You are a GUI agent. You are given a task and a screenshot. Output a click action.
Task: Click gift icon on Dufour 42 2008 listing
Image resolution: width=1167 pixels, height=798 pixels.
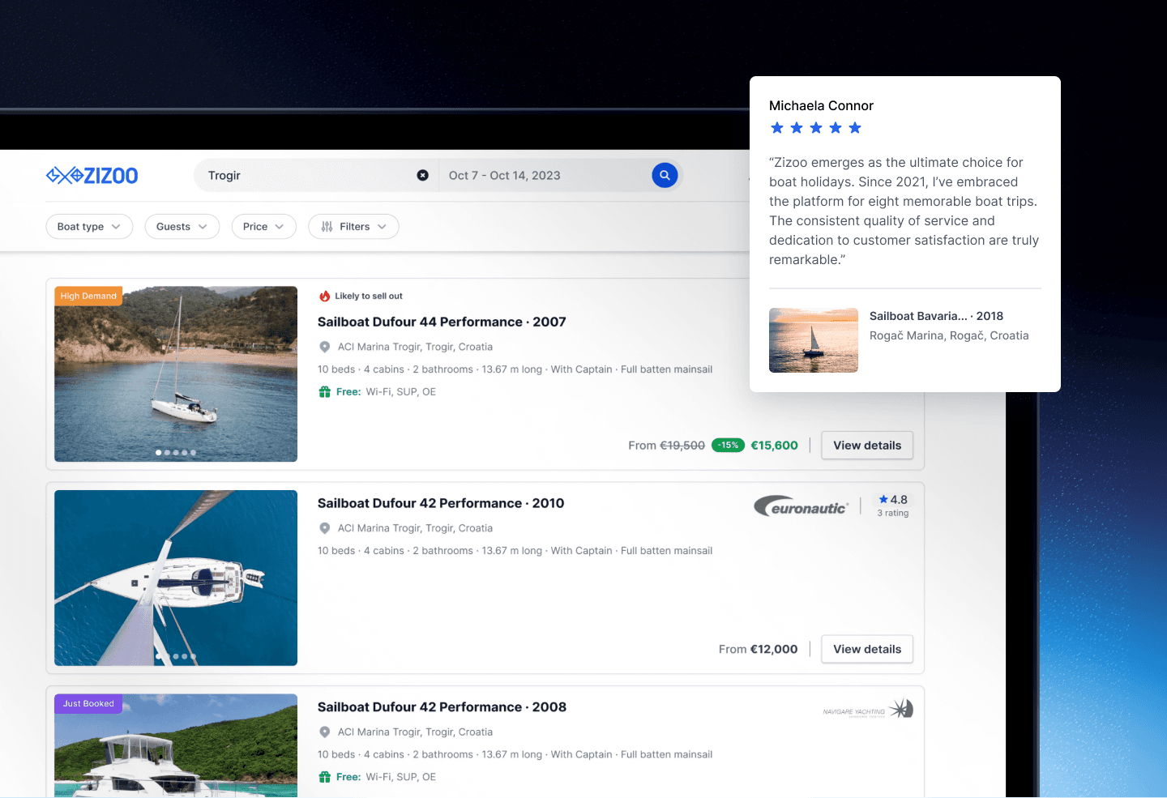point(324,777)
